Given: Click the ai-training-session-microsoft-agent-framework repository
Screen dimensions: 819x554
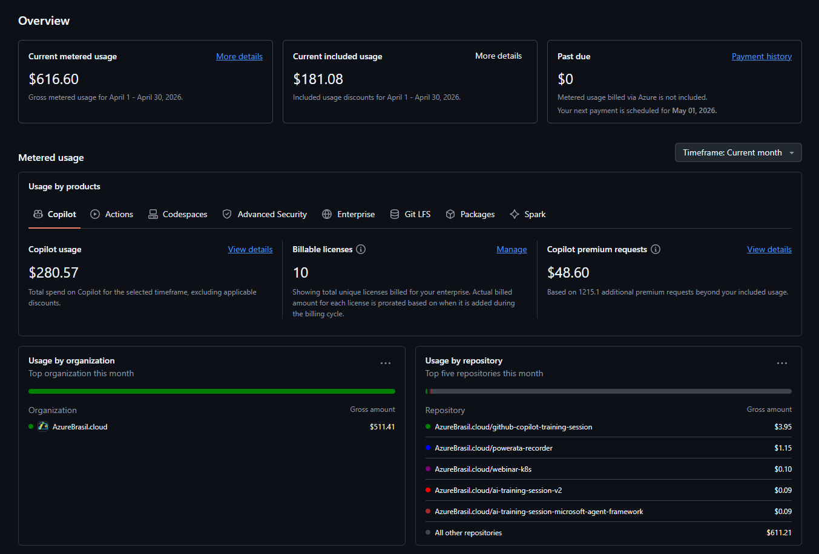Looking at the screenshot, I should pos(539,512).
